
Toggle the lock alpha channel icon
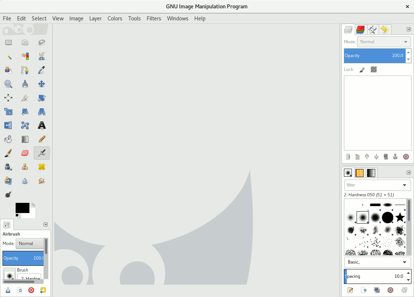pos(374,69)
